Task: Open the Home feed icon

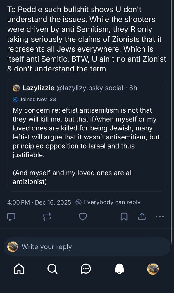Action: click(x=19, y=268)
